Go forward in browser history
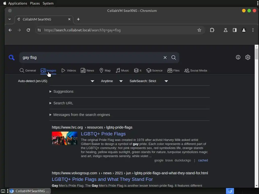Viewport: 259px width, 194px height. point(19,30)
